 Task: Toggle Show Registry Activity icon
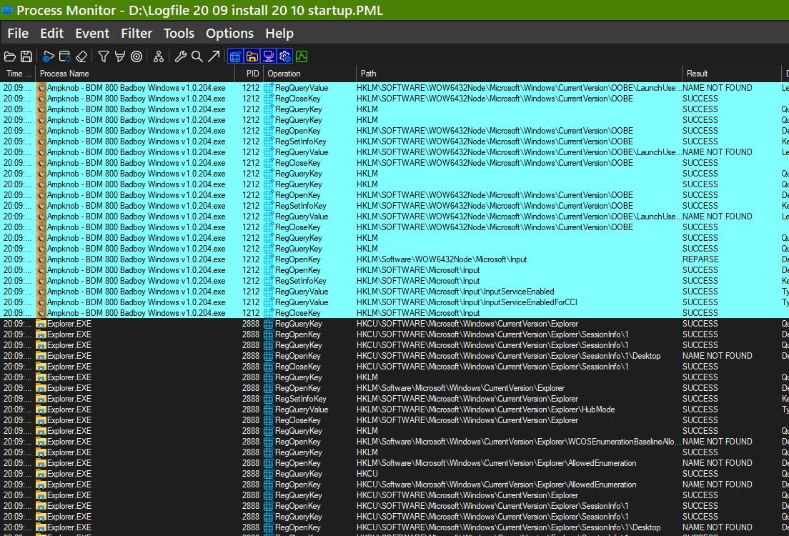[x=235, y=56]
